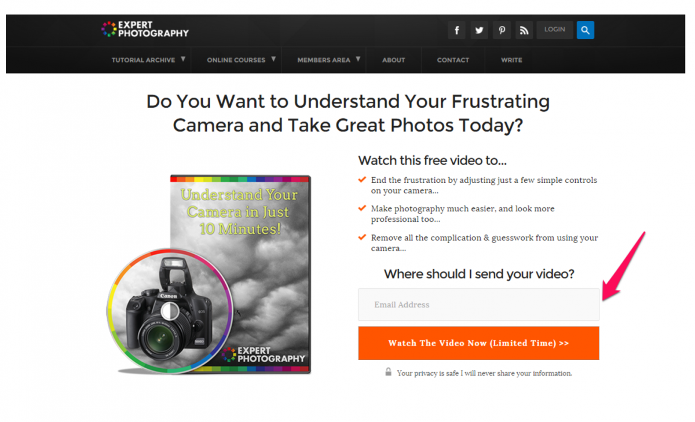Expand the Members Area dropdown arrow
This screenshot has width=695, height=422.
pyautogui.click(x=358, y=59)
